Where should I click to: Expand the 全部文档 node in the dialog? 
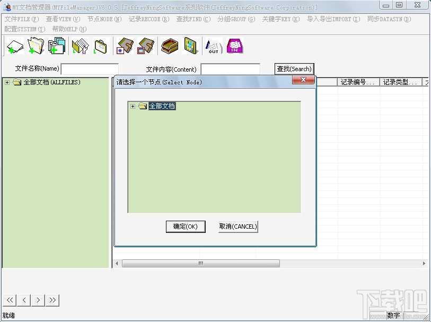click(133, 106)
